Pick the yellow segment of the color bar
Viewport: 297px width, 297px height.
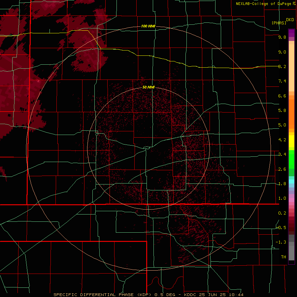click(291, 141)
